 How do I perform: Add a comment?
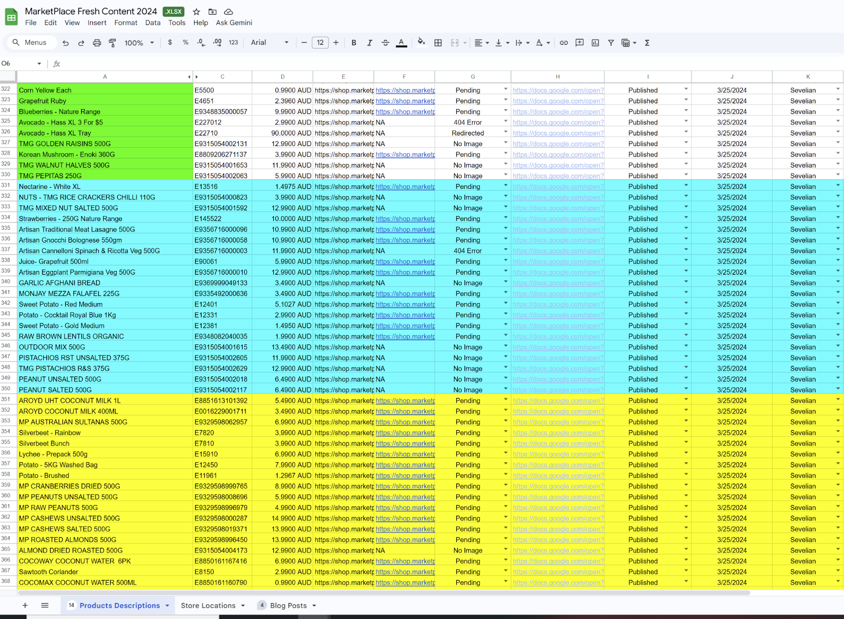[580, 43]
